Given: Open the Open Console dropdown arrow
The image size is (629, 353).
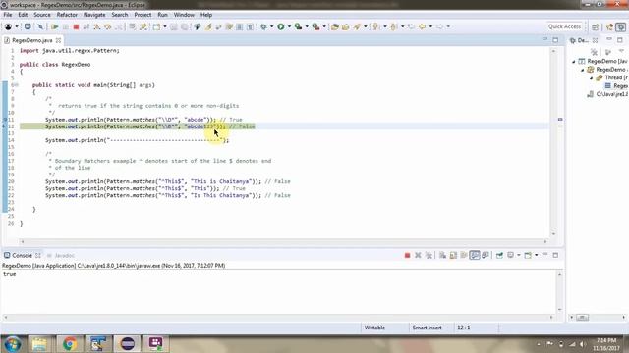Looking at the screenshot, I should (536, 255).
